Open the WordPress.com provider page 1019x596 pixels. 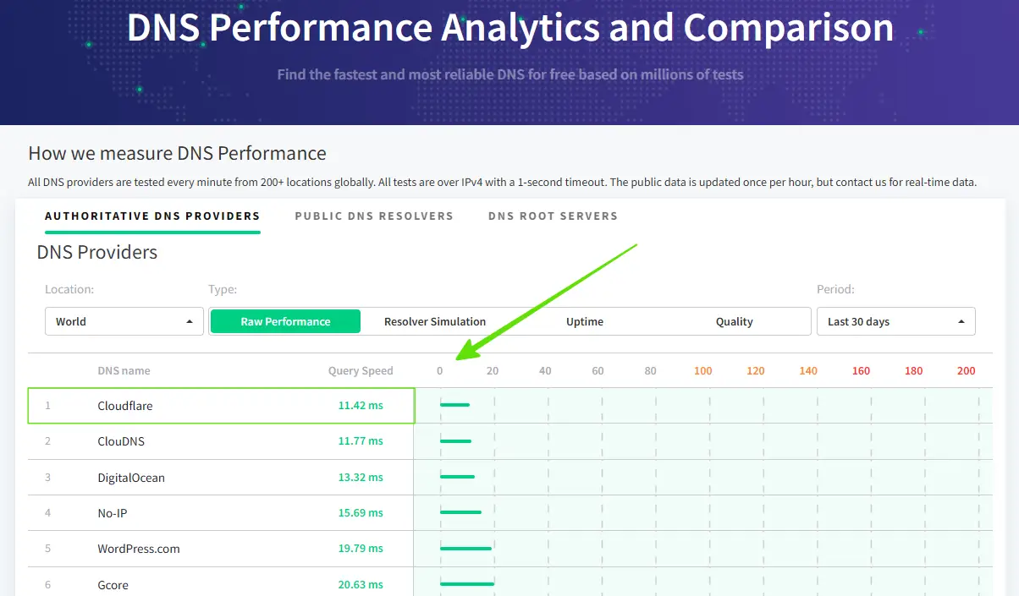pos(138,549)
